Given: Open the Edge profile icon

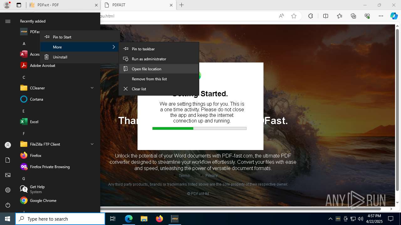Looking at the screenshot, I should (x=7, y=5).
